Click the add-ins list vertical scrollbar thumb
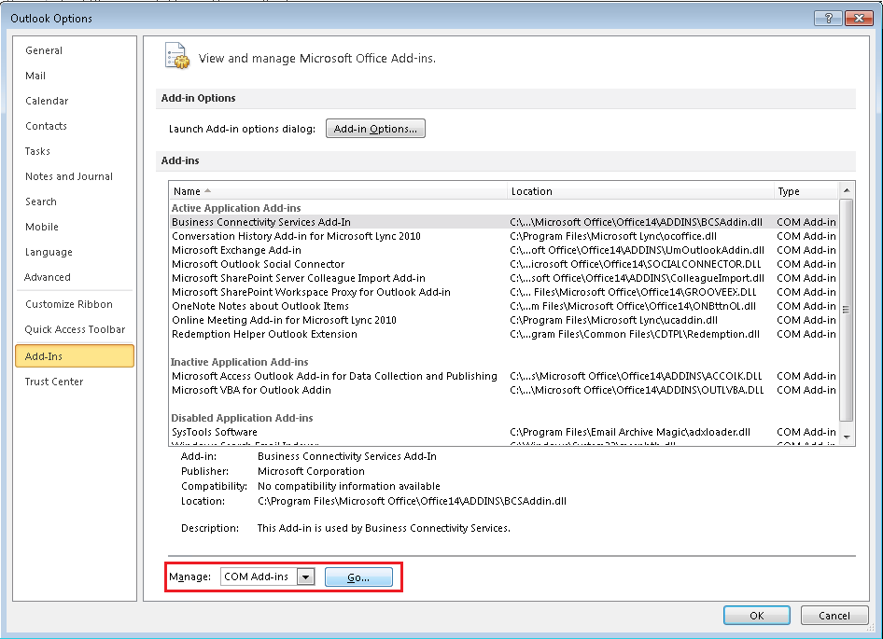Screen dimensions: 883x639 847,310
